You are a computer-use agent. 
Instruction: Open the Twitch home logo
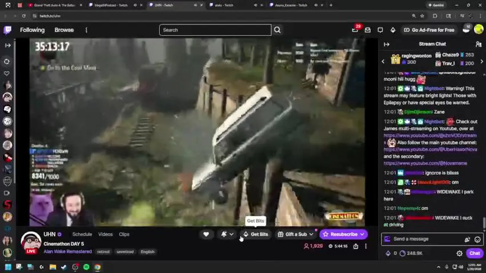[x=8, y=30]
